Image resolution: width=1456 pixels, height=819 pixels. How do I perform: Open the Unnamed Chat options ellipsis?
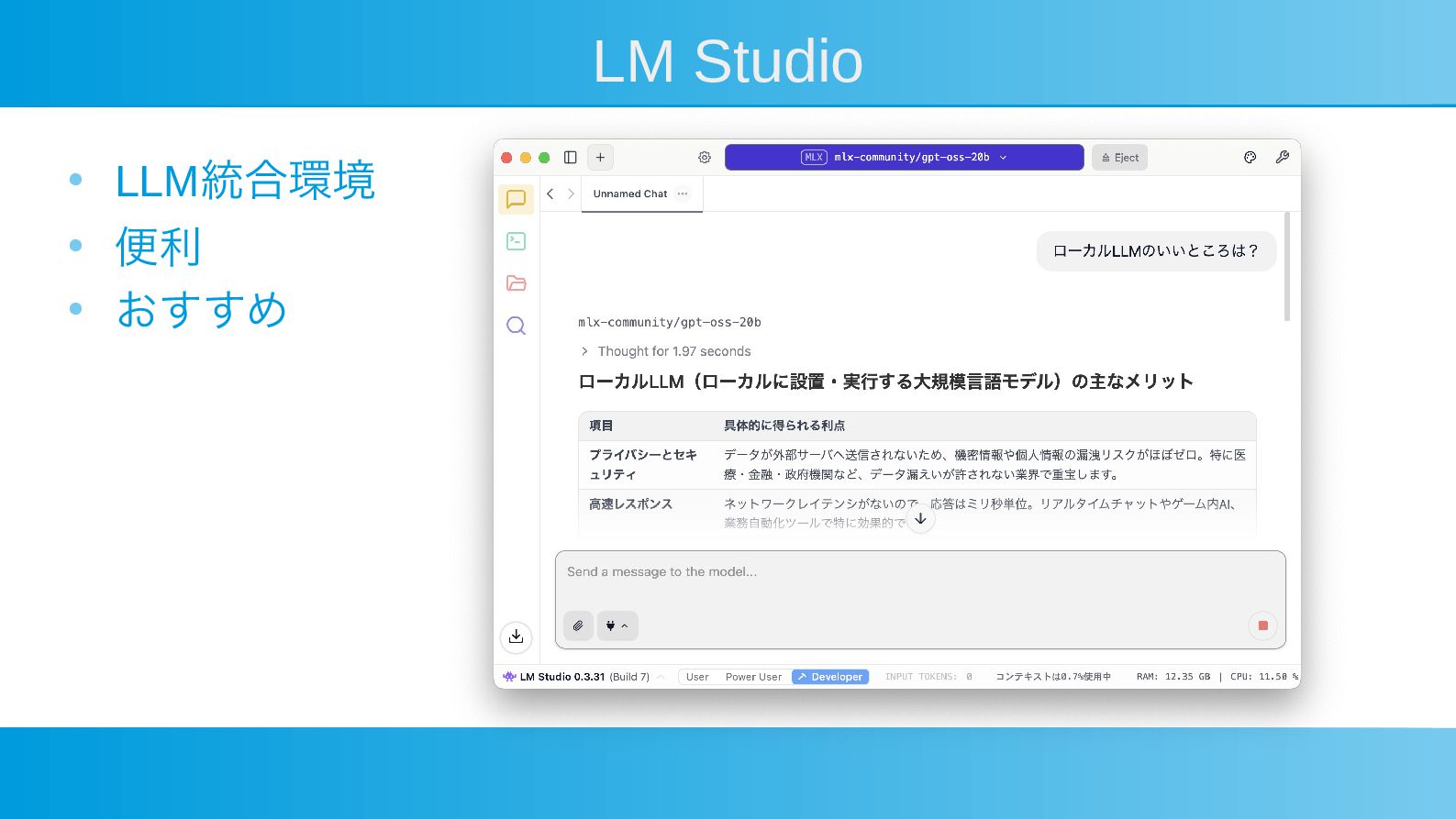pos(683,194)
